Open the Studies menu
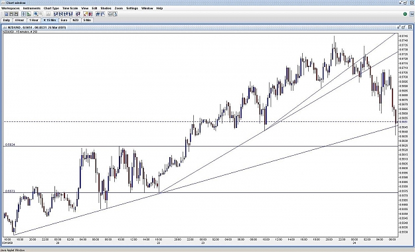The image size is (415, 252). tap(106, 8)
